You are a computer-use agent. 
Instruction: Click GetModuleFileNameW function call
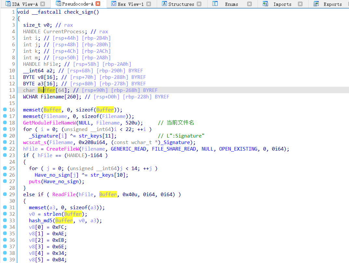tap(49, 123)
